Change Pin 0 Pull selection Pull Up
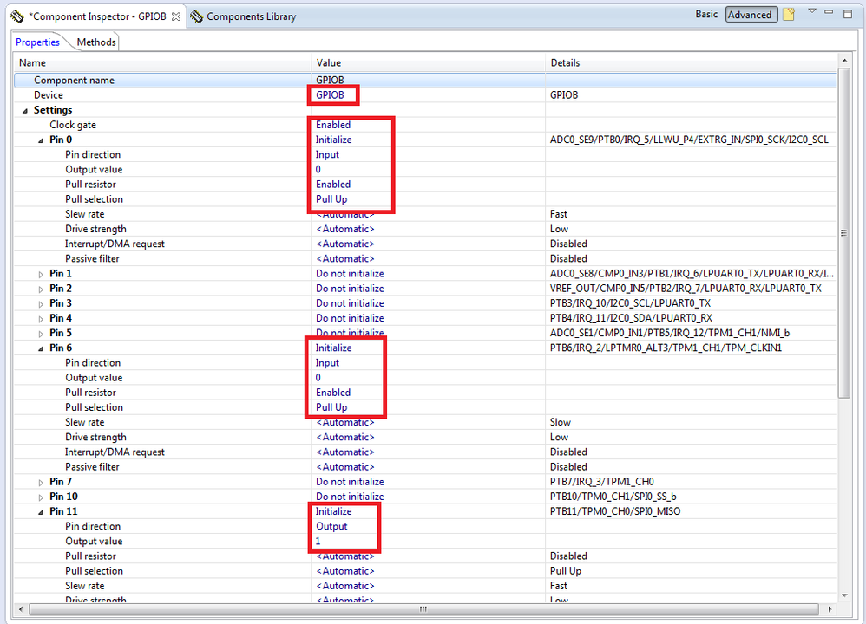Viewport: 866px width, 624px height. [331, 199]
